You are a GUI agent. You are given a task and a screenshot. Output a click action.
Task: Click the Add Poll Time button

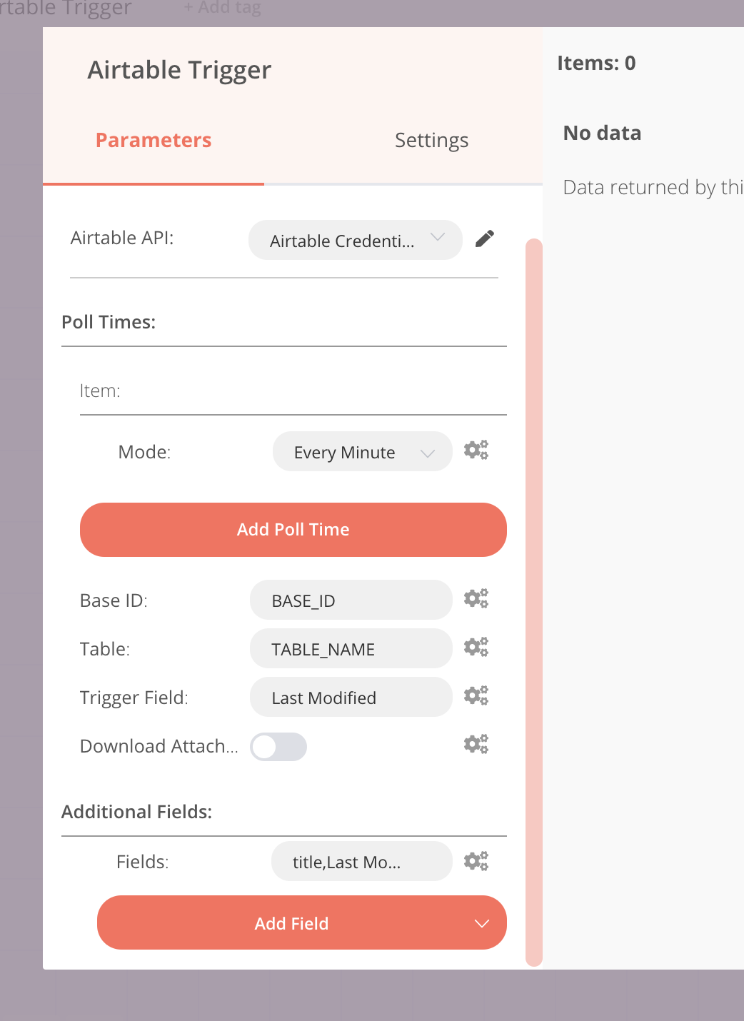tap(293, 530)
